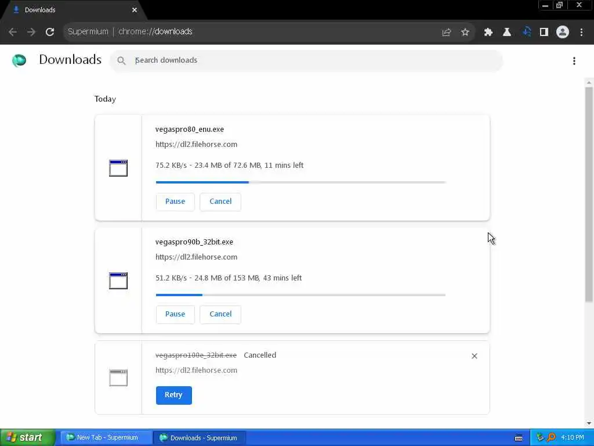
Task: Open source link under cancelled vegaspro100e download
Action: (x=196, y=370)
